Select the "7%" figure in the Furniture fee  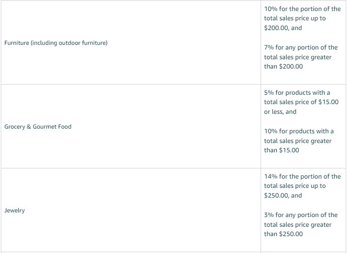pyautogui.click(x=269, y=47)
